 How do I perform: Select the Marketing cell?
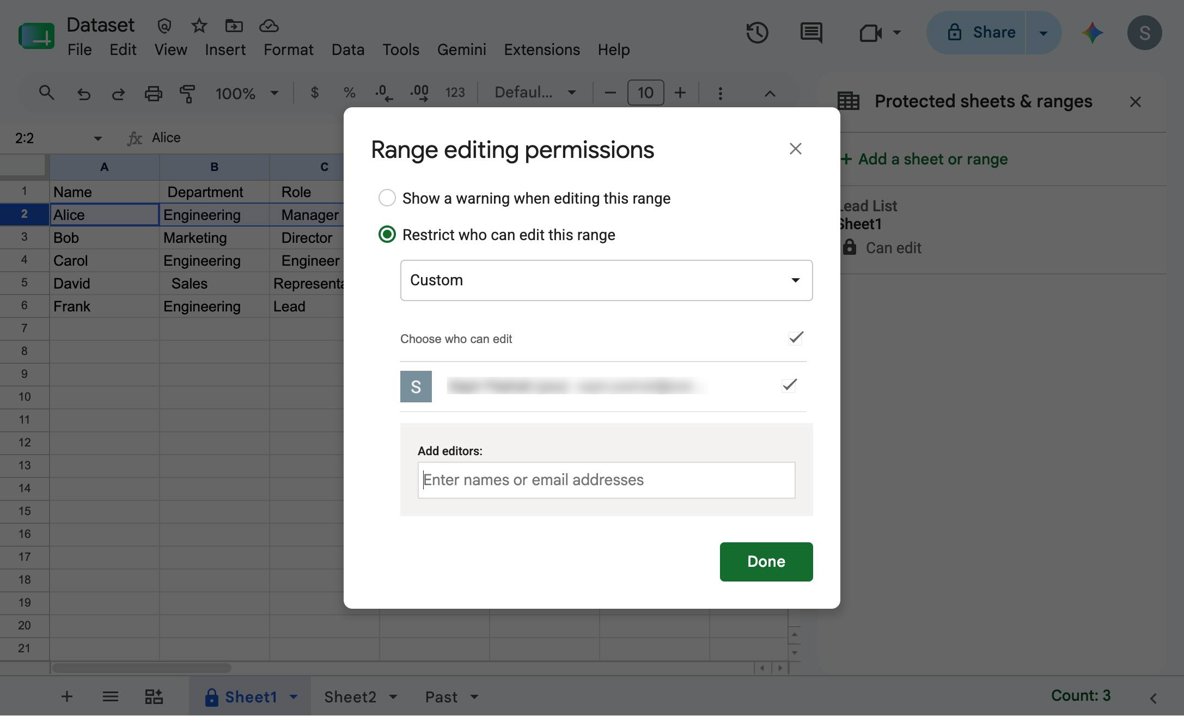(x=214, y=238)
